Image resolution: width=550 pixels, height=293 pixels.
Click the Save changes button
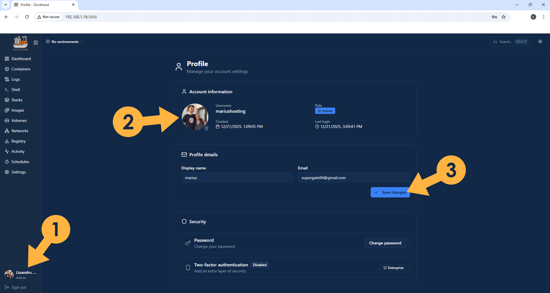(x=390, y=192)
